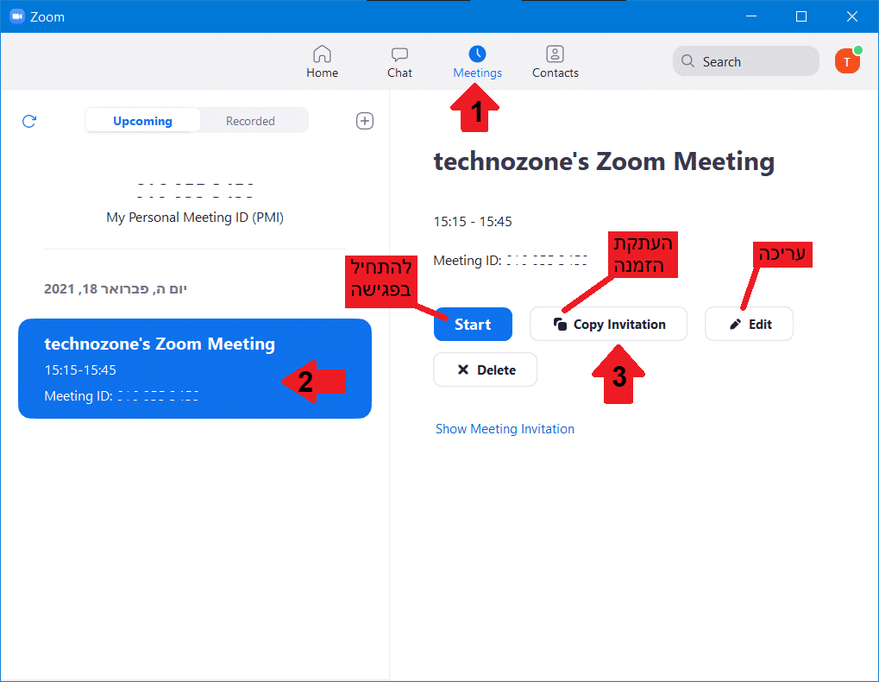Maximize the Zoom window
Viewport: 879px width, 682px height.
801,16
